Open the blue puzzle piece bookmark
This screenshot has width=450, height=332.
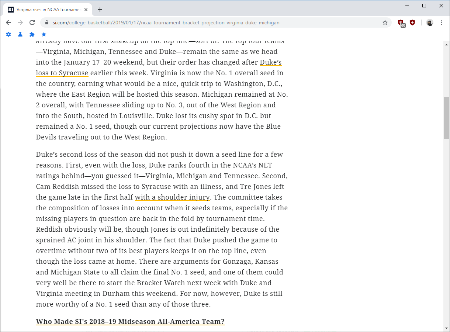click(x=32, y=34)
